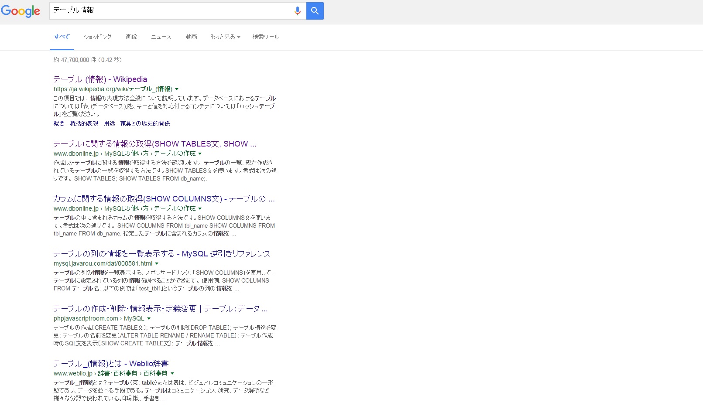This screenshot has height=406, width=703.
Task: Open the Weblio辞書 result title
Action: 111,364
